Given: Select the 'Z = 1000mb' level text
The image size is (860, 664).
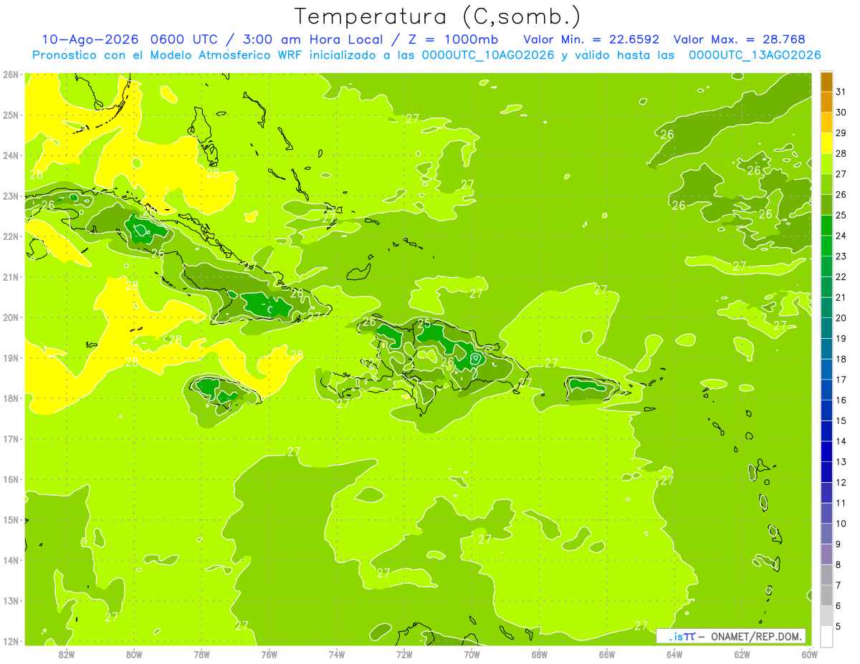Looking at the screenshot, I should coord(454,39).
